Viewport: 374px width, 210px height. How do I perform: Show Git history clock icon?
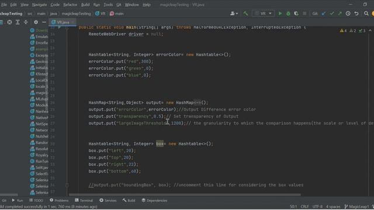click(348, 13)
